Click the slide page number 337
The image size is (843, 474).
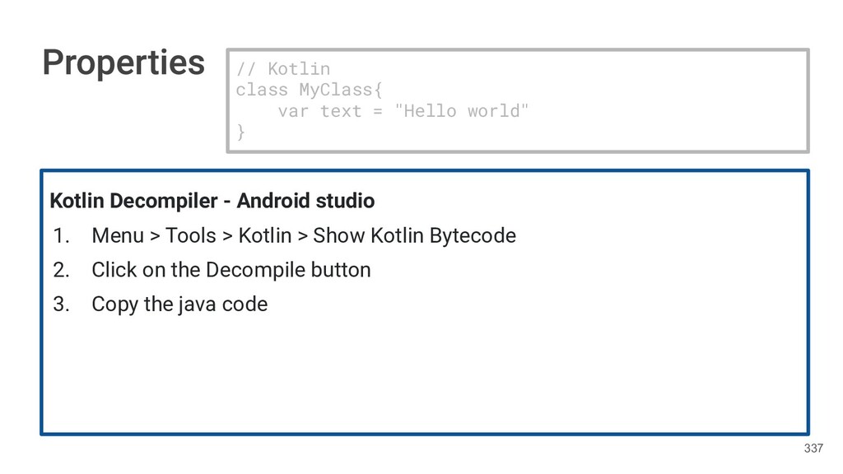click(x=813, y=448)
